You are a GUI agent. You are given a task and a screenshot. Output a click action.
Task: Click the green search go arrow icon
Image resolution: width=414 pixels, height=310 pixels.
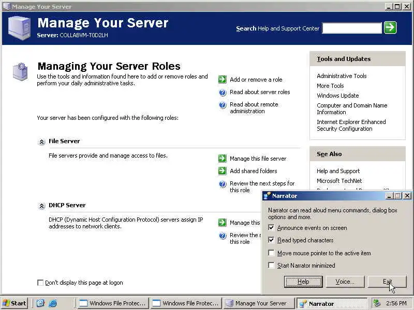coord(390,28)
